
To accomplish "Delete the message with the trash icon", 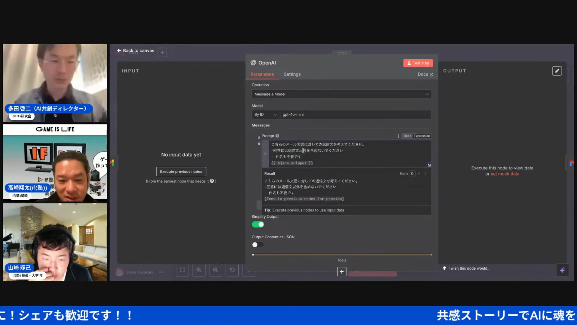I will (259, 144).
